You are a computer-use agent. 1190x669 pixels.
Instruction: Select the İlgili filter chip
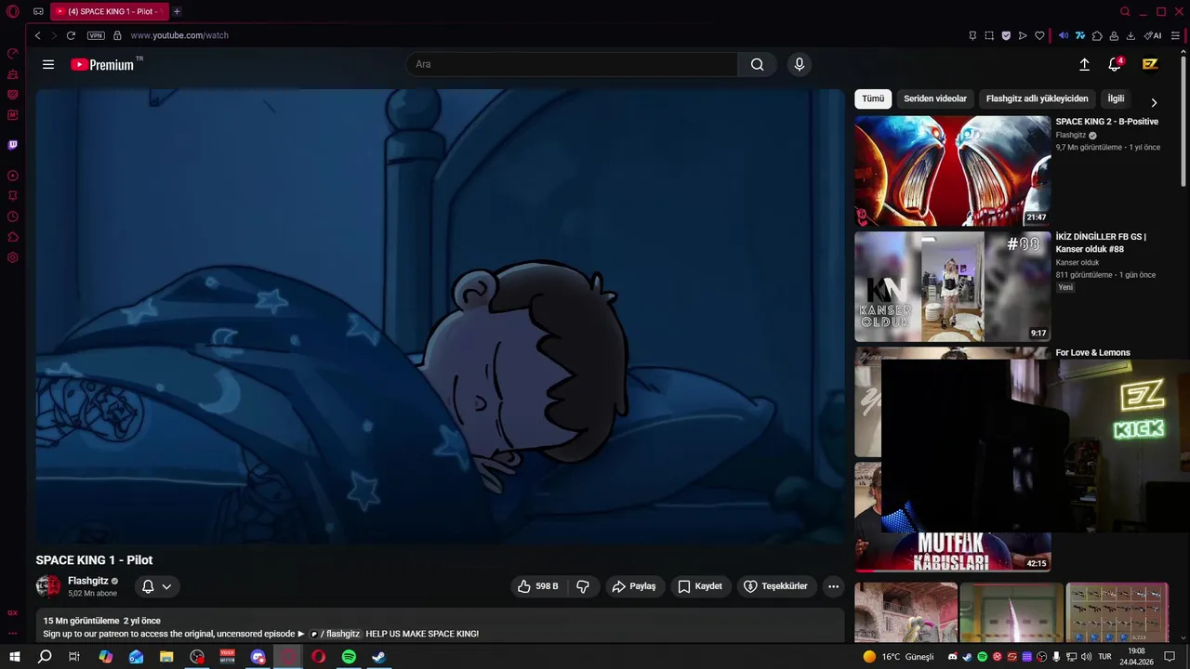(x=1116, y=98)
